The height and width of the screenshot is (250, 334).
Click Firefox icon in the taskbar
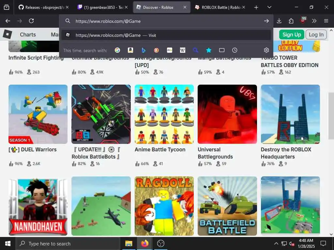144,243
